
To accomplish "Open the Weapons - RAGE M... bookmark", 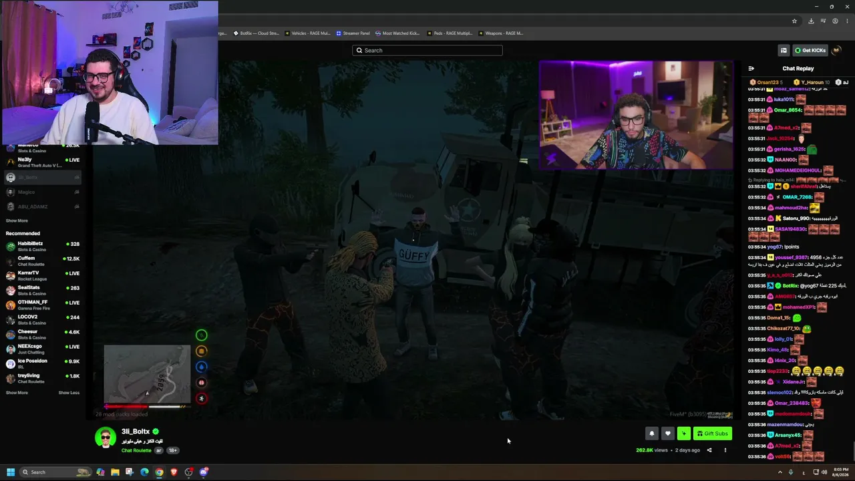I will click(500, 33).
